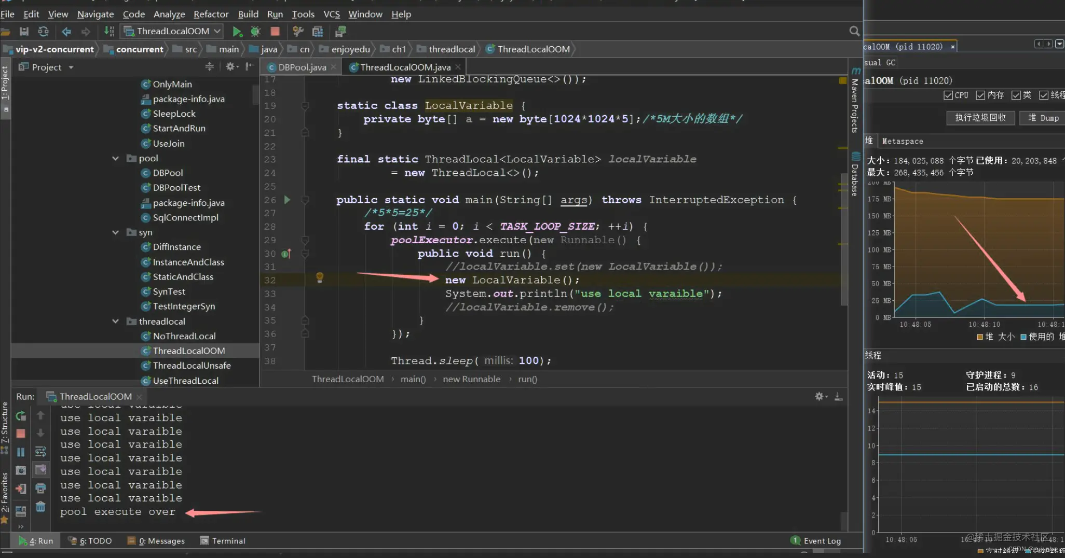This screenshot has height=558, width=1065.
Task: Switch to the DBPool.java editor tab
Action: [x=302, y=67]
